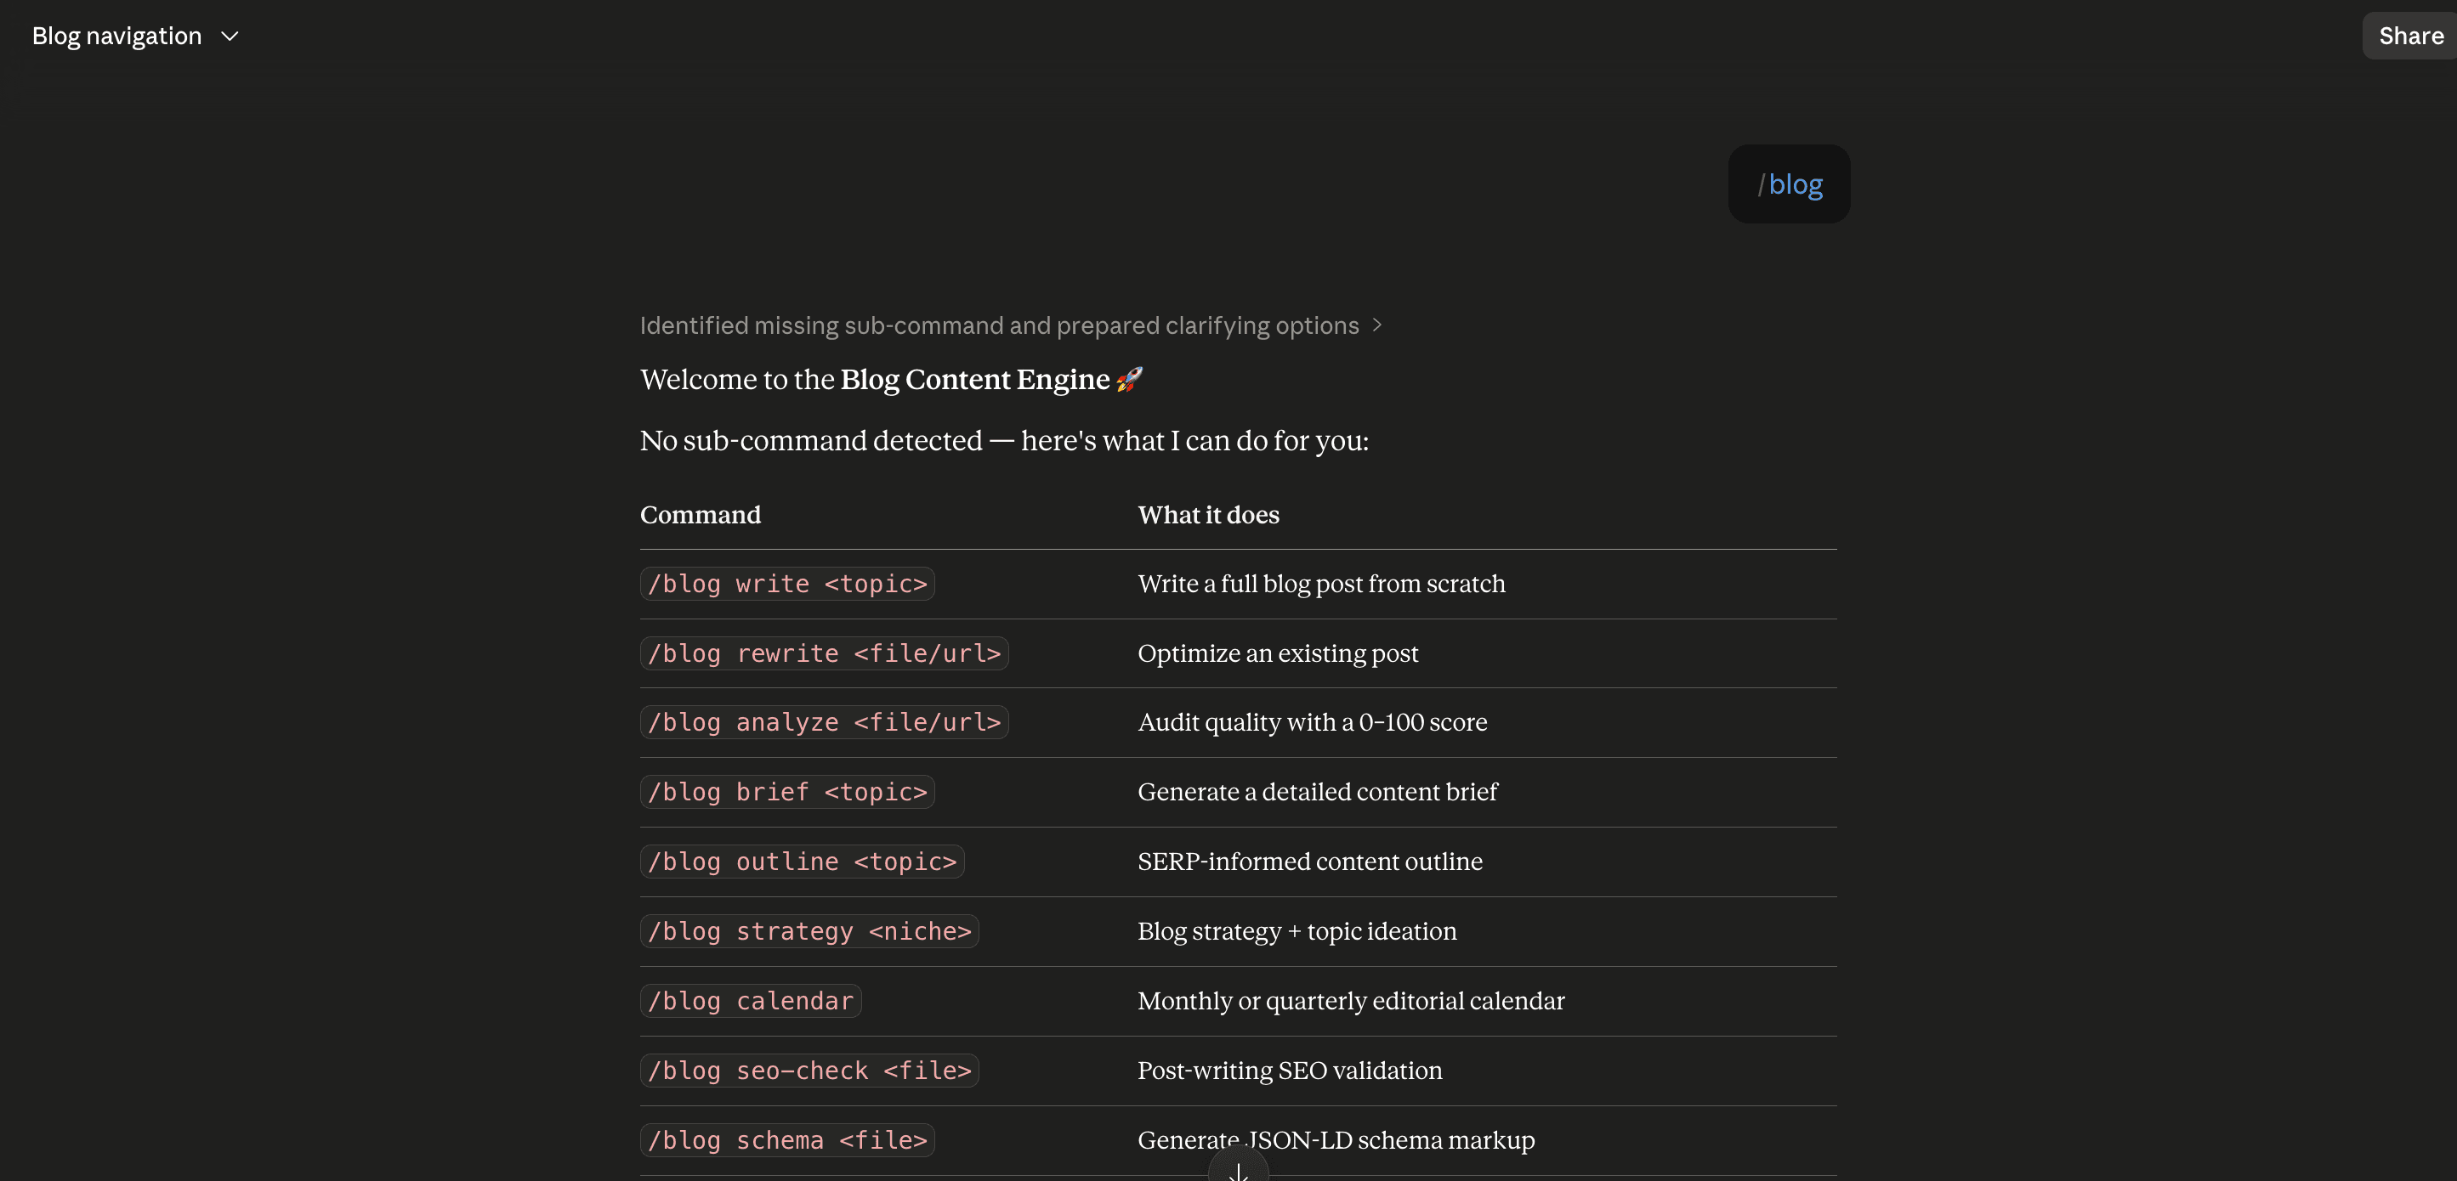Click the '/blog schema <file>' command
The image size is (2457, 1181).
coord(787,1140)
